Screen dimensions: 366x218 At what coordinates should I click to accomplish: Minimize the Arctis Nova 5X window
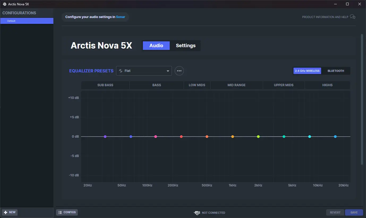(x=335, y=4)
